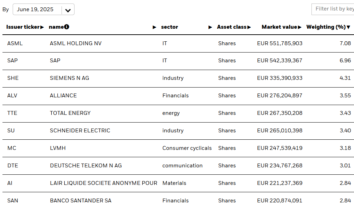Sort by Market value arrow icon
Viewport: 354px width, 208px height.
coord(300,27)
